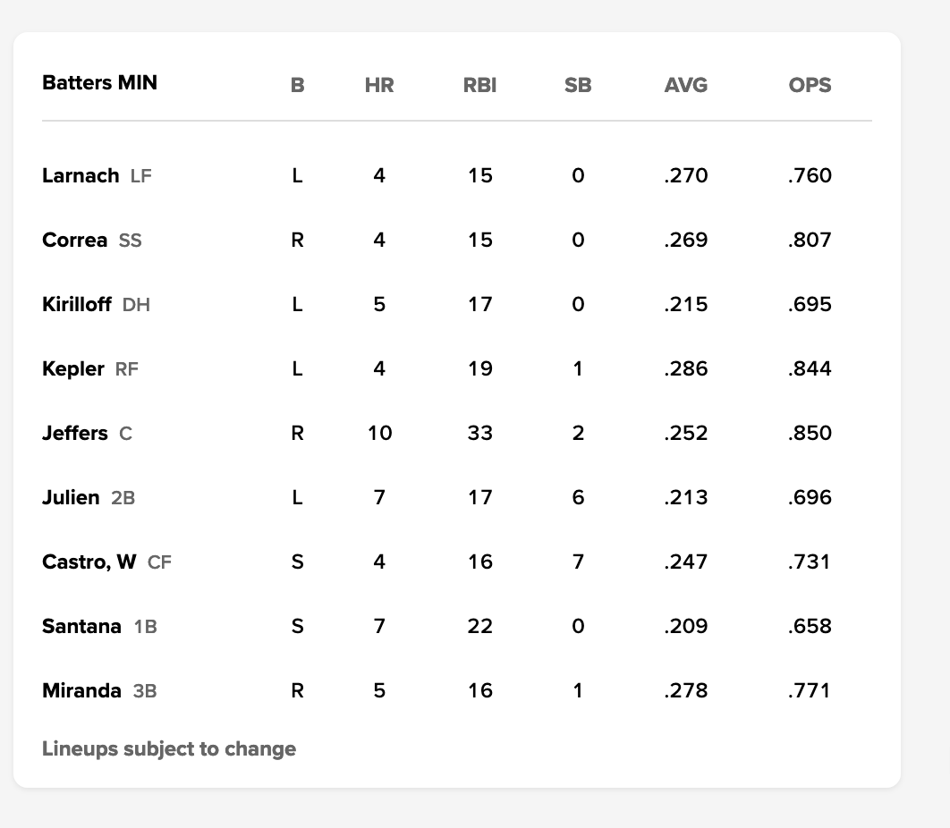Open the Jeffers player link
The image size is (950, 828).
pyautogui.click(x=75, y=433)
